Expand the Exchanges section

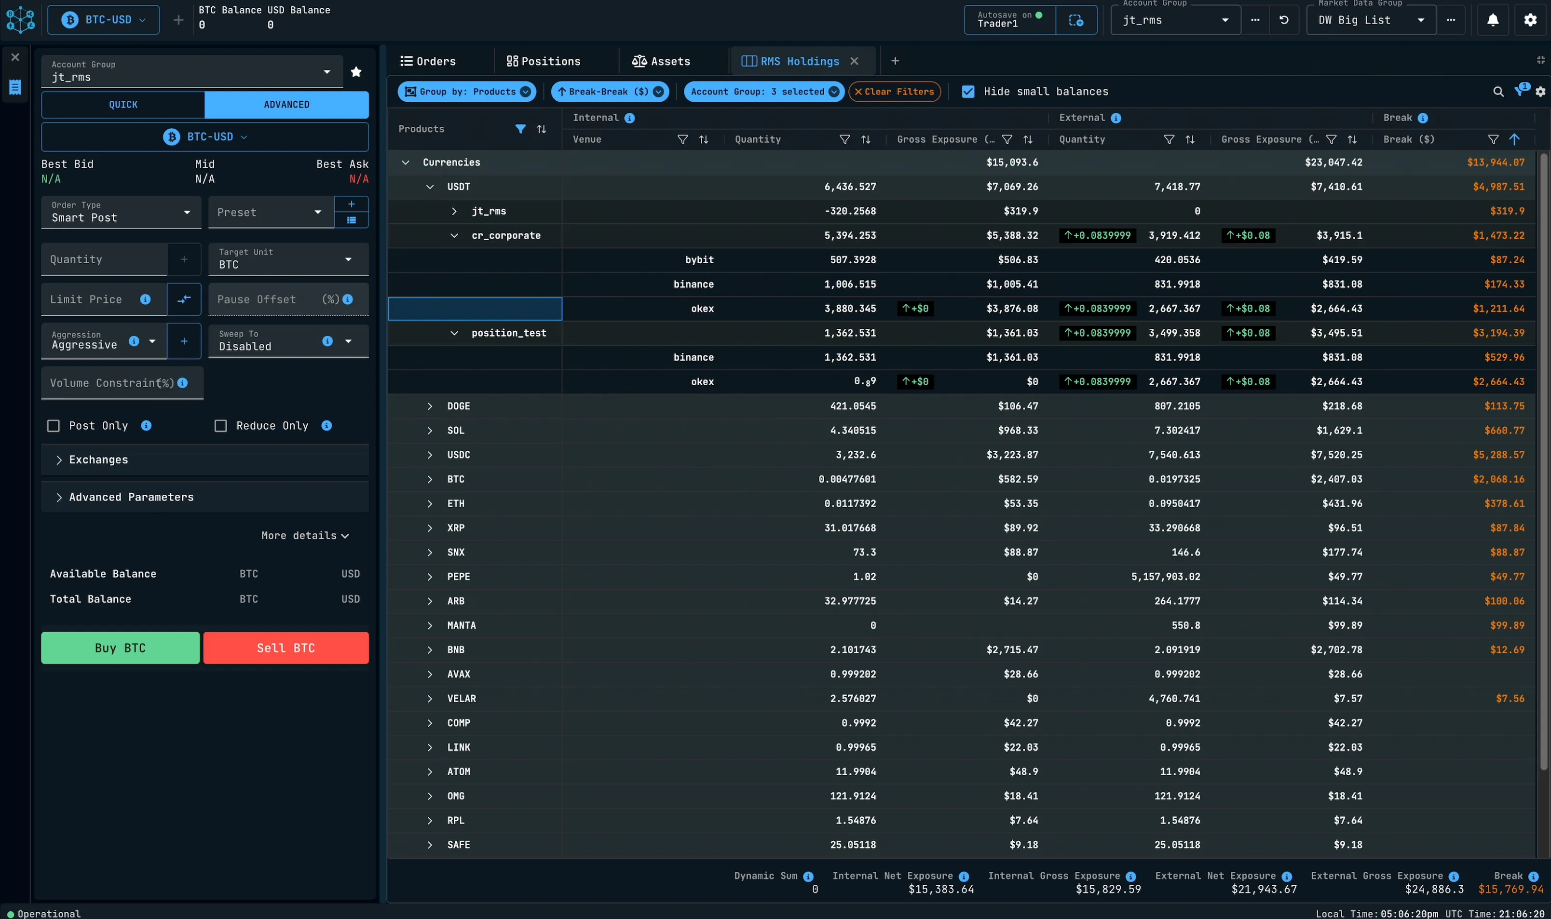click(204, 459)
